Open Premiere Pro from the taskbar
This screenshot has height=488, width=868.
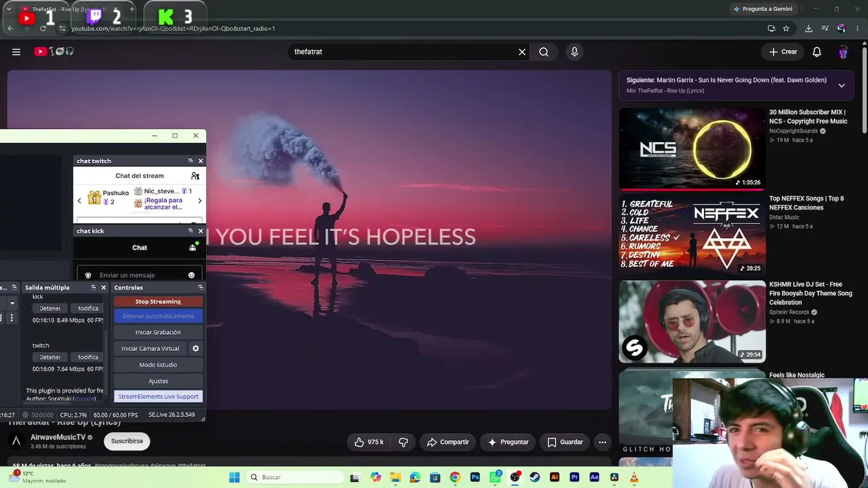click(x=574, y=477)
